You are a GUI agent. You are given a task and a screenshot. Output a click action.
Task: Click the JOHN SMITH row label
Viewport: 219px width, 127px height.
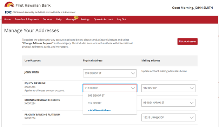(x=32, y=72)
